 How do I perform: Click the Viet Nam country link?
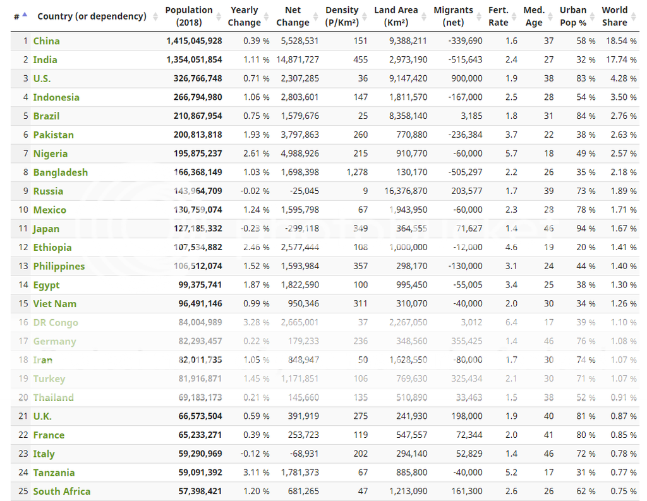point(54,304)
